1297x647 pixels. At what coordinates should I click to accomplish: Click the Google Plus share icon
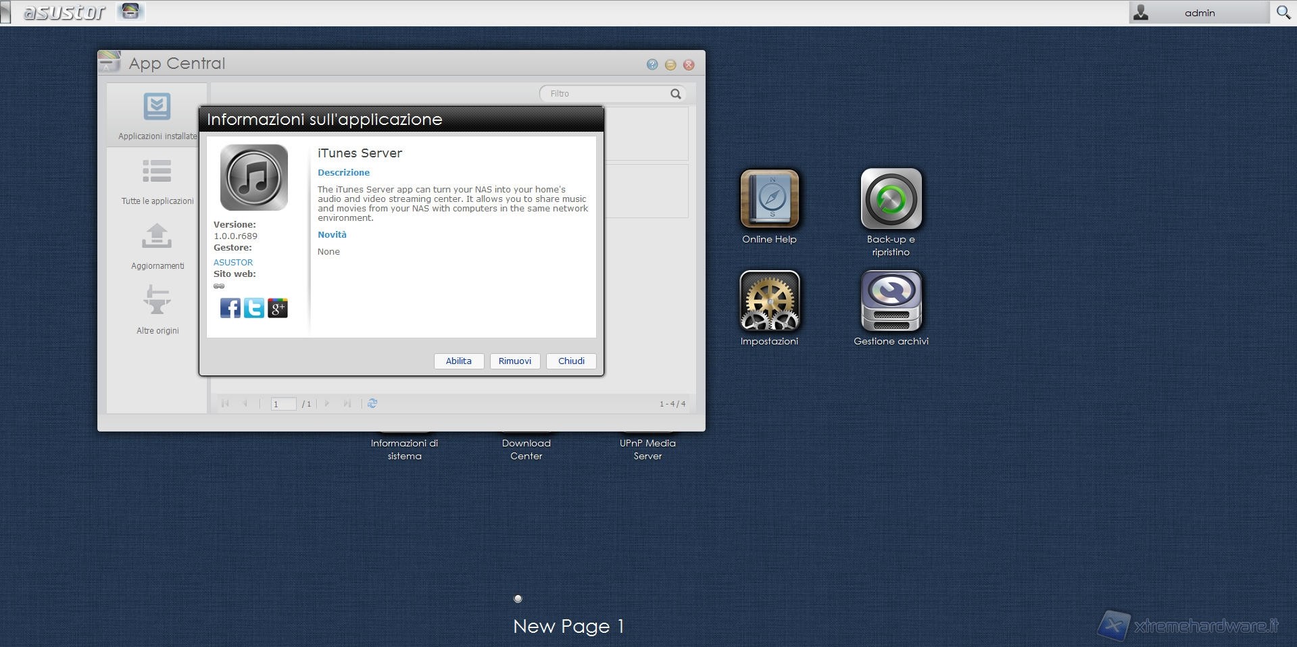tap(278, 308)
